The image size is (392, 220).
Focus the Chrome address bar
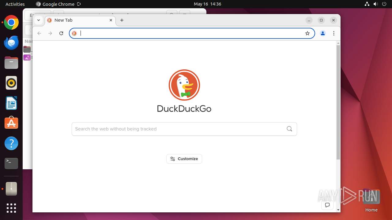(192, 33)
